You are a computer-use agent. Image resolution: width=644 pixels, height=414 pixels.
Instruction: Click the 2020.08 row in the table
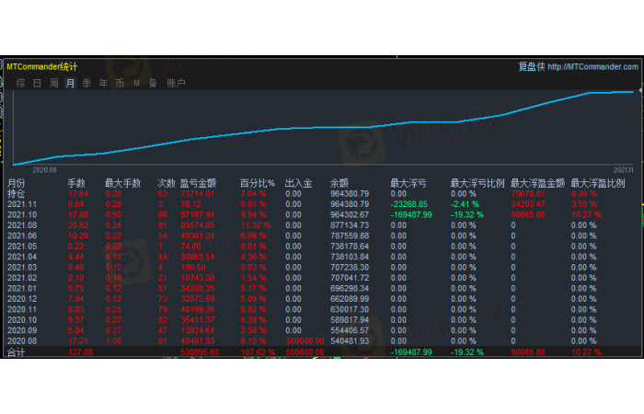(x=20, y=339)
